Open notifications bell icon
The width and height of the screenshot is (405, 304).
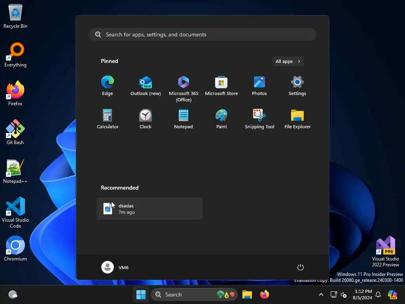coord(378,294)
